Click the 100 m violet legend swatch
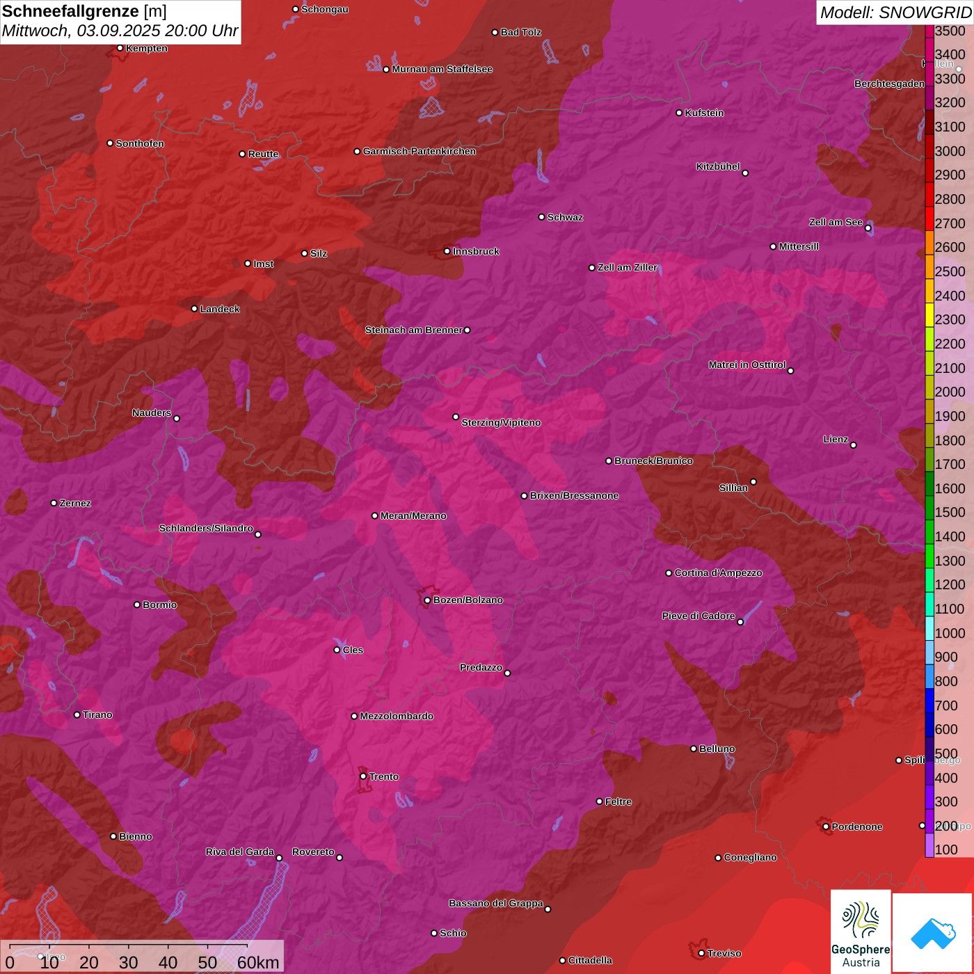The height and width of the screenshot is (974, 974). pos(929,845)
